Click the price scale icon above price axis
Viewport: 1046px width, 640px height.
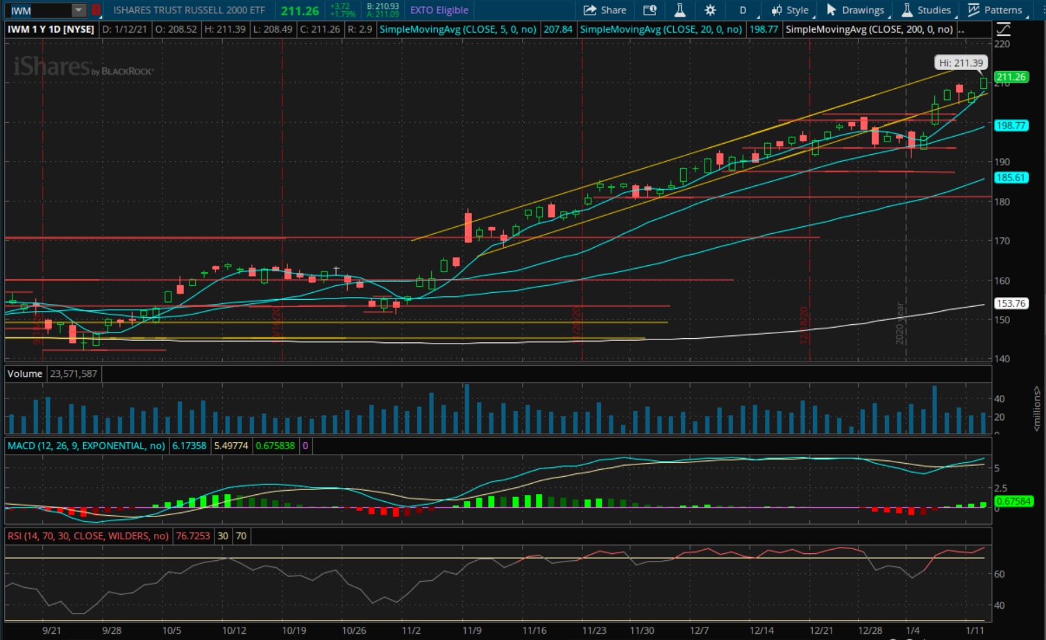pyautogui.click(x=1004, y=29)
